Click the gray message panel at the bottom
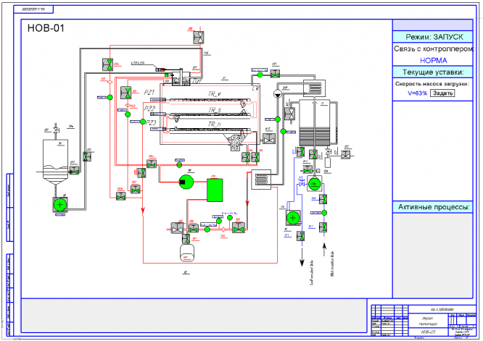 (x=194, y=316)
